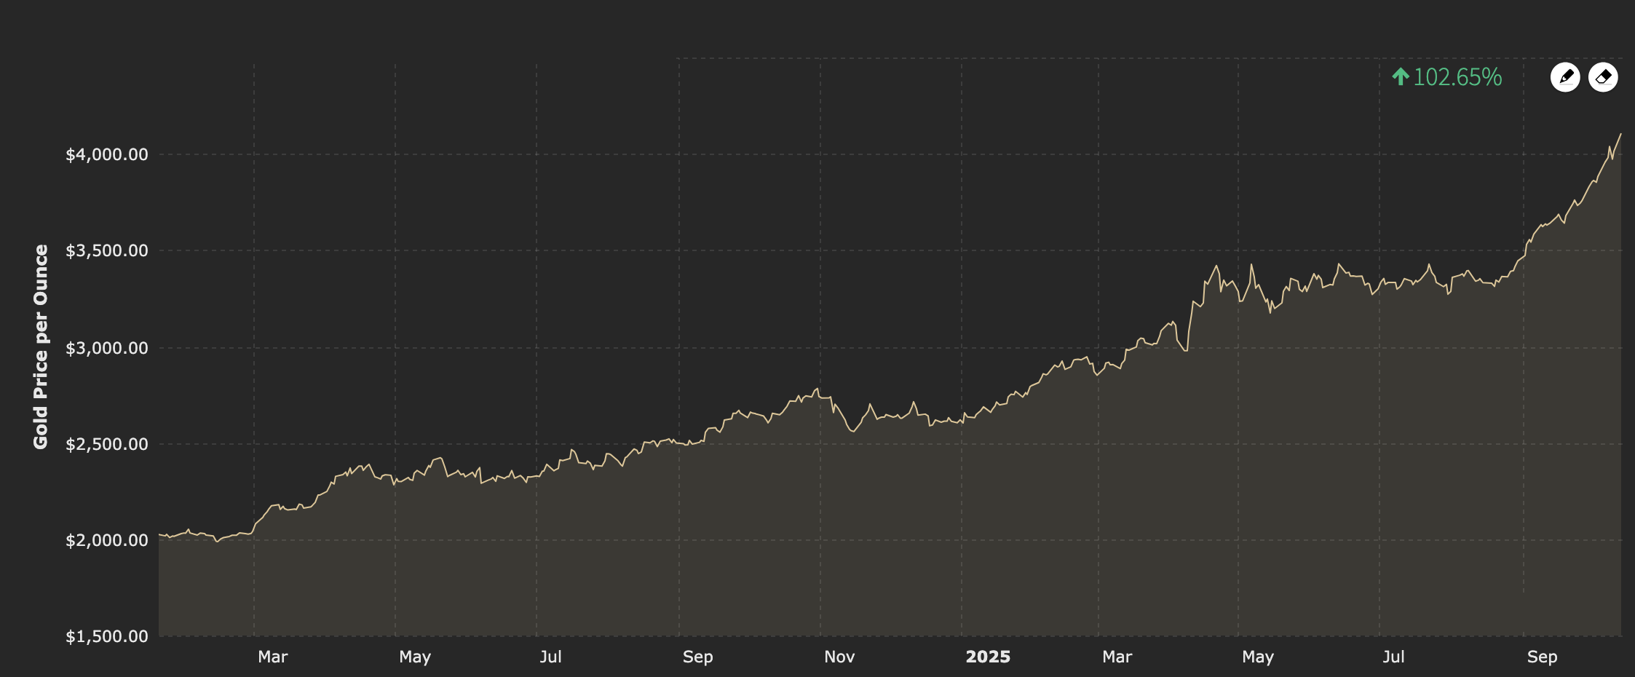Click the $4,000.00 y-axis label

[x=107, y=154]
